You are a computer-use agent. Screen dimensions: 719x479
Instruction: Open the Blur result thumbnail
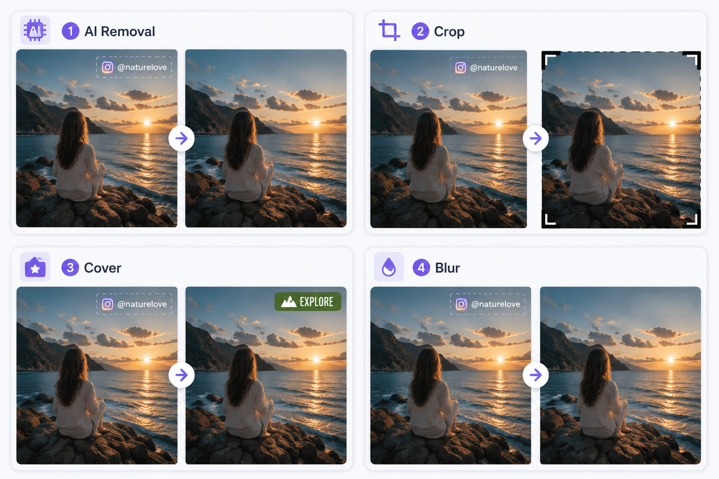coord(620,375)
